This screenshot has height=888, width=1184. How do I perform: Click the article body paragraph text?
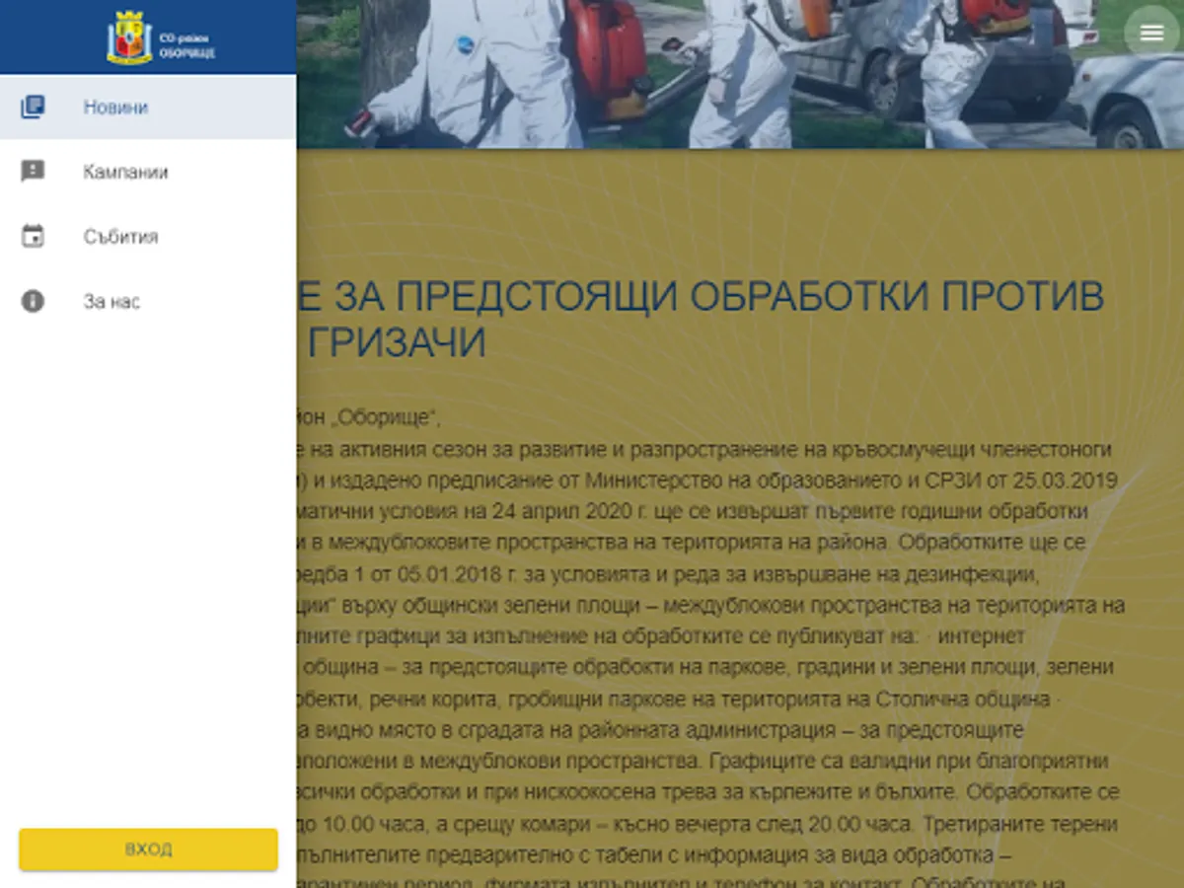(x=710, y=646)
